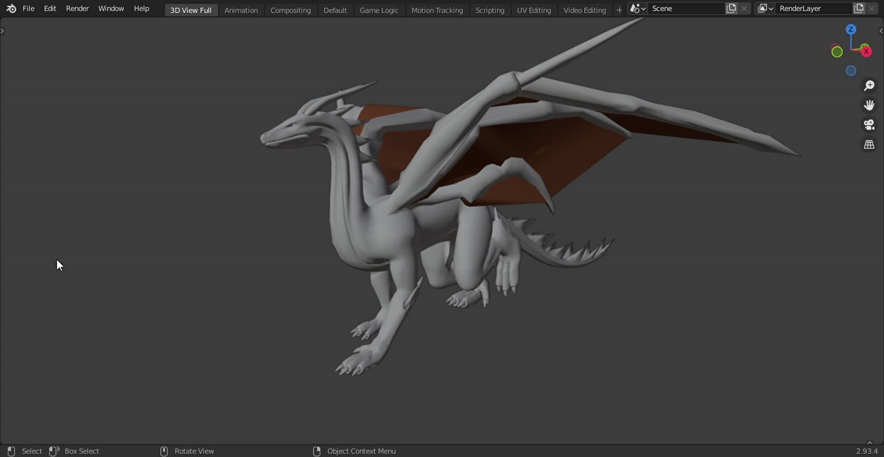Screen dimensions: 884x457
Task: Select the pan view hand icon
Action: point(869,105)
